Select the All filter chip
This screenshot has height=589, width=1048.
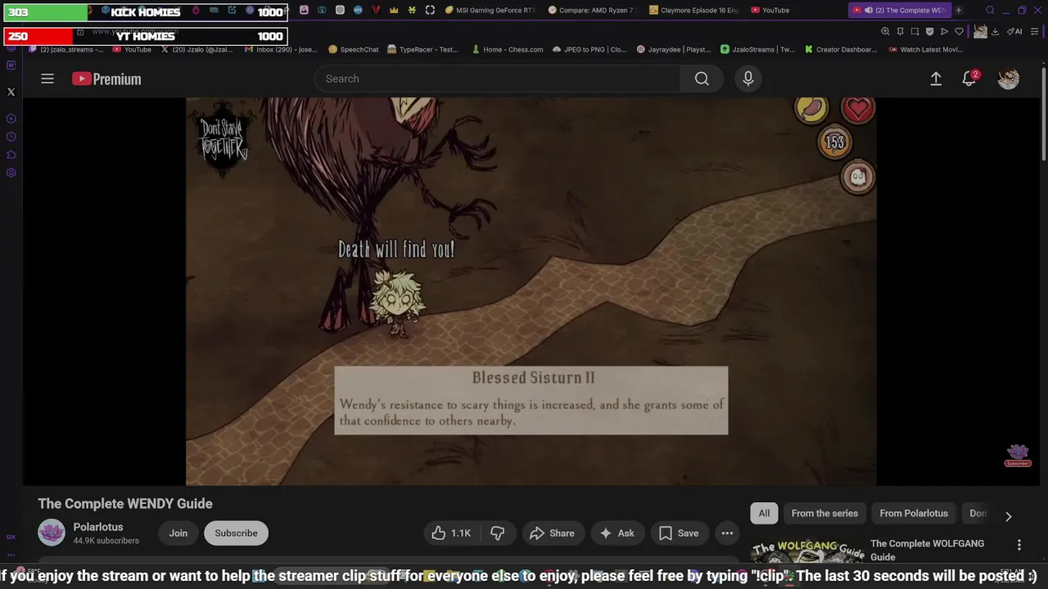pyautogui.click(x=764, y=513)
